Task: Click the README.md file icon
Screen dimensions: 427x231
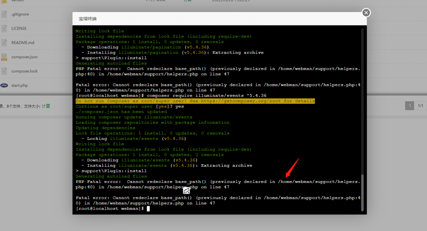Action: pos(4,42)
